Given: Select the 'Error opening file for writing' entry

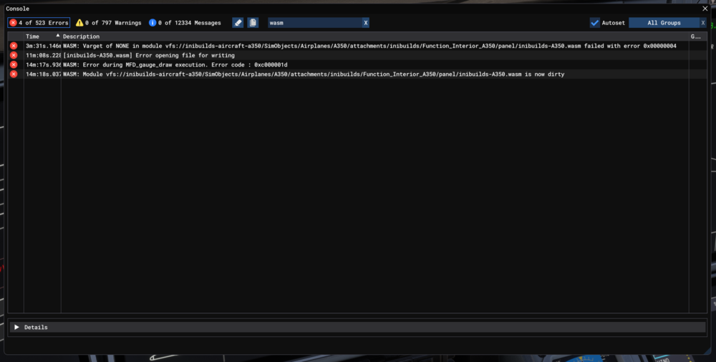Looking at the screenshot, I should pos(158,55).
